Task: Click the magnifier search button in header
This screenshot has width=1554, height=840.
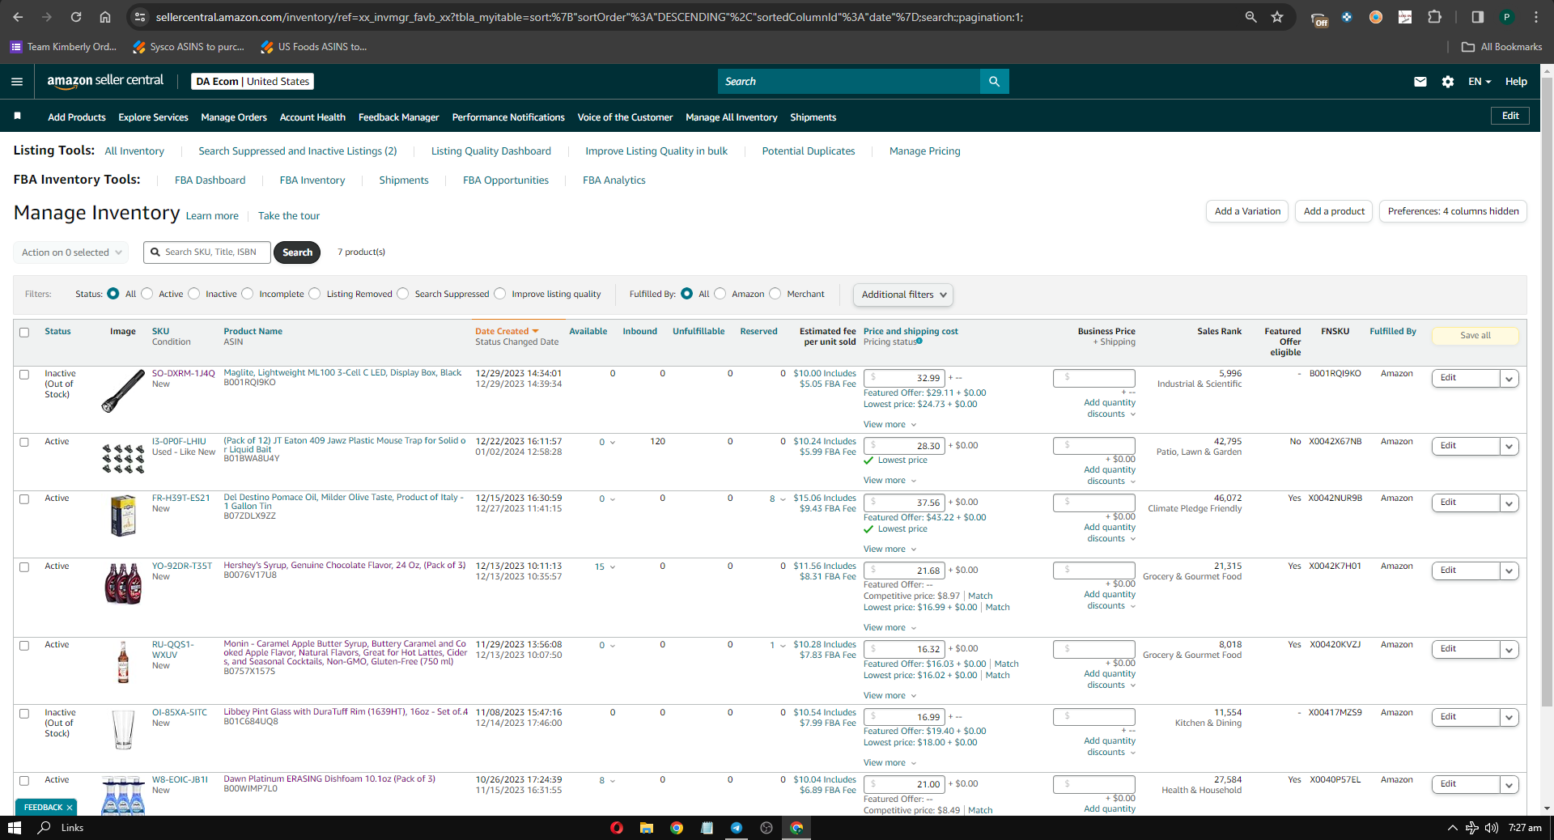Action: pos(994,82)
